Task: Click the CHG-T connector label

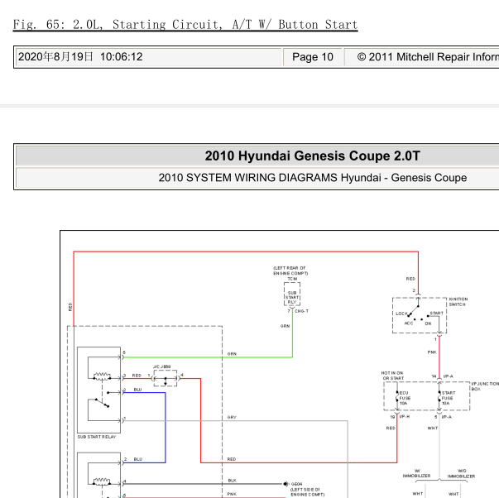Action: [302, 311]
